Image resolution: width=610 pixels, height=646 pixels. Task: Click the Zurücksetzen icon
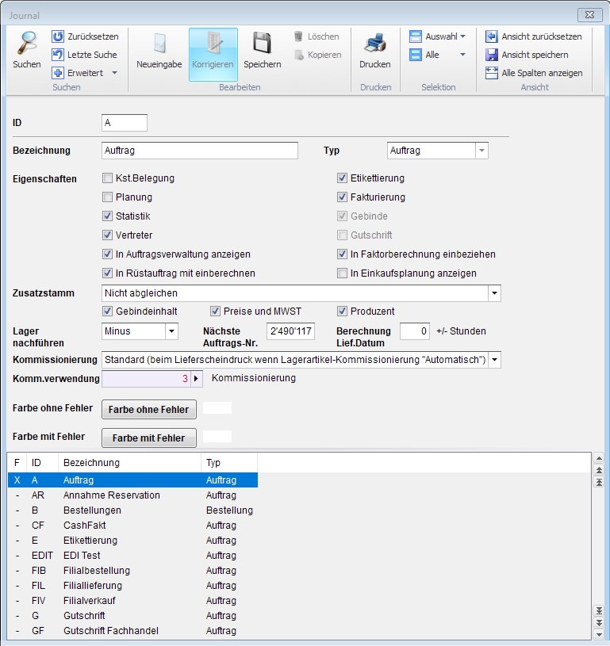(x=58, y=36)
